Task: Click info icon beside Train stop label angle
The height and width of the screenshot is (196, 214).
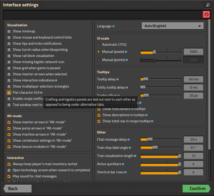Action: [130, 148]
